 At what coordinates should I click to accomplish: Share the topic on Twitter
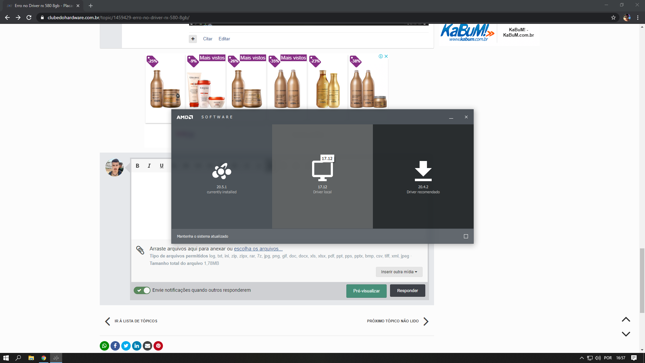pos(126,346)
